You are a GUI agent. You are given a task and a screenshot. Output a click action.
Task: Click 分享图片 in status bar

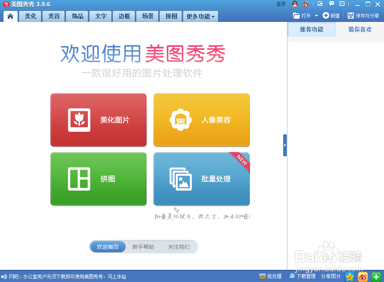[331, 277]
